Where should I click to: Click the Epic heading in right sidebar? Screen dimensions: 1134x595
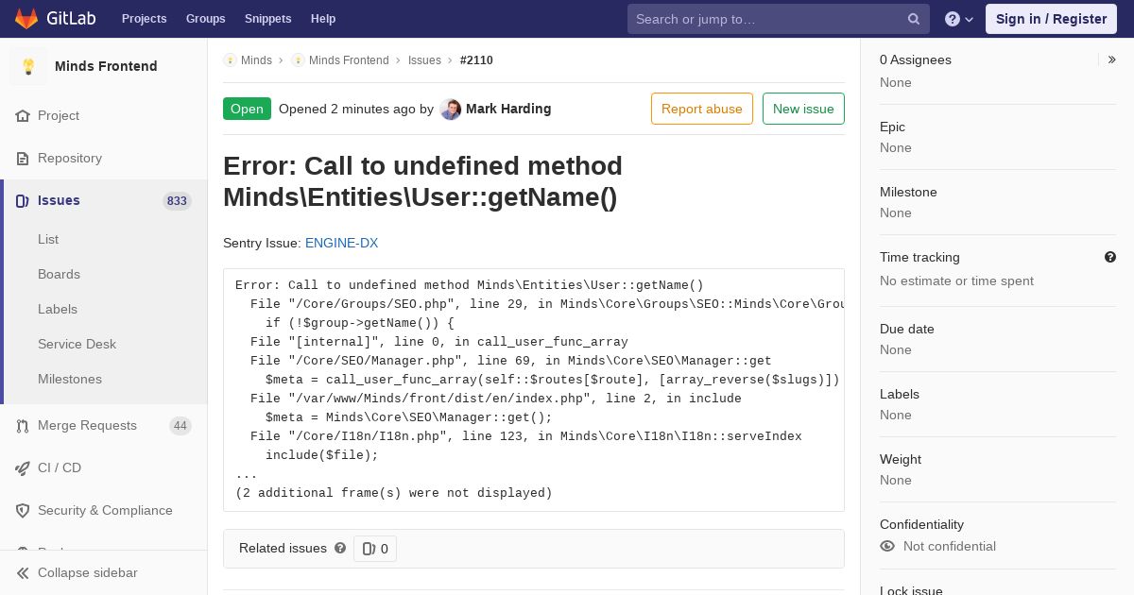(892, 127)
